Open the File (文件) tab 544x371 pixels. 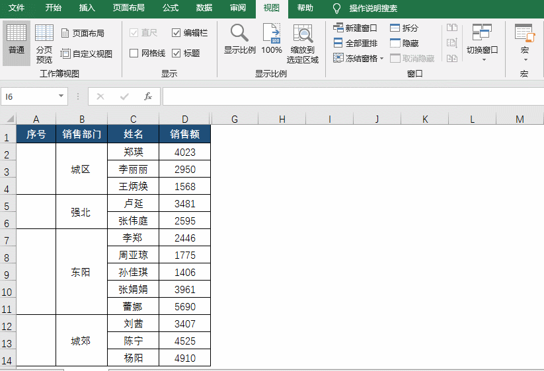17,8
